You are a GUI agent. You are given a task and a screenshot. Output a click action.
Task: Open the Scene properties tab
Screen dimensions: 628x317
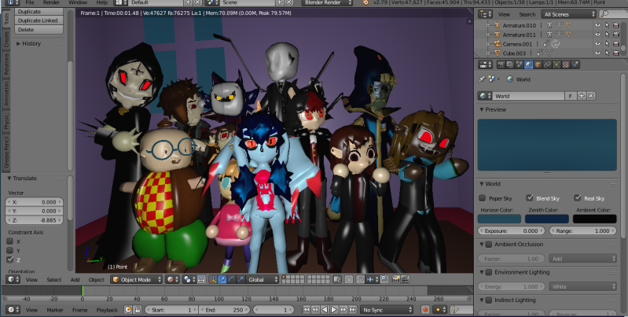pos(520,65)
